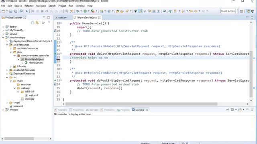
Task: Click the editor horizontal scrollbar
Action: 141,104
